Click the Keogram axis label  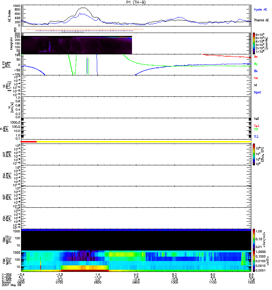tap(11, 43)
